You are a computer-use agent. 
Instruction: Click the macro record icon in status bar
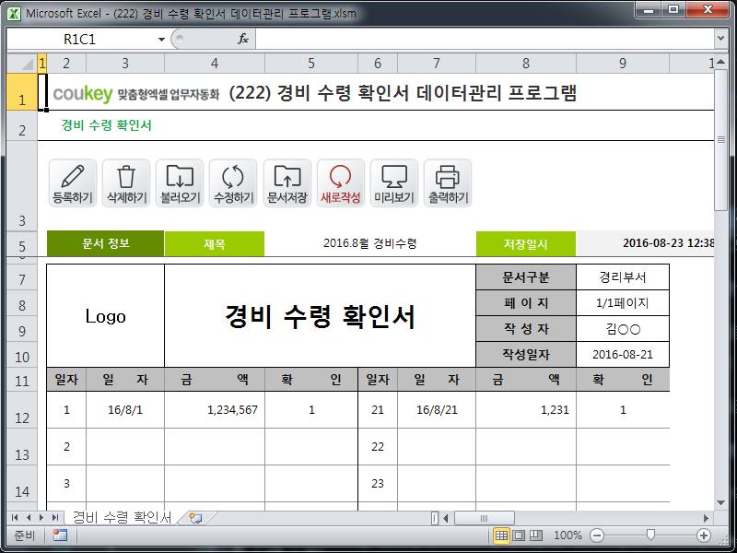(x=60, y=535)
